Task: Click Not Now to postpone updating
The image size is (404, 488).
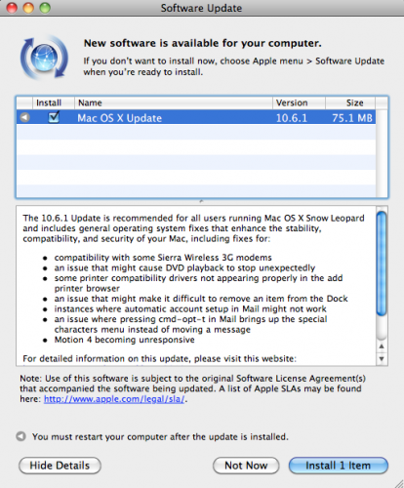Action: pyautogui.click(x=246, y=466)
